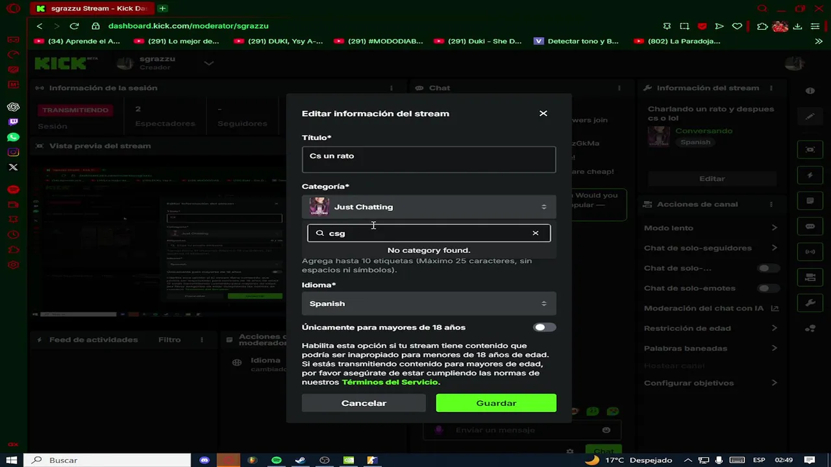
Task: Open session info panel three-dot menu
Action: [391, 88]
